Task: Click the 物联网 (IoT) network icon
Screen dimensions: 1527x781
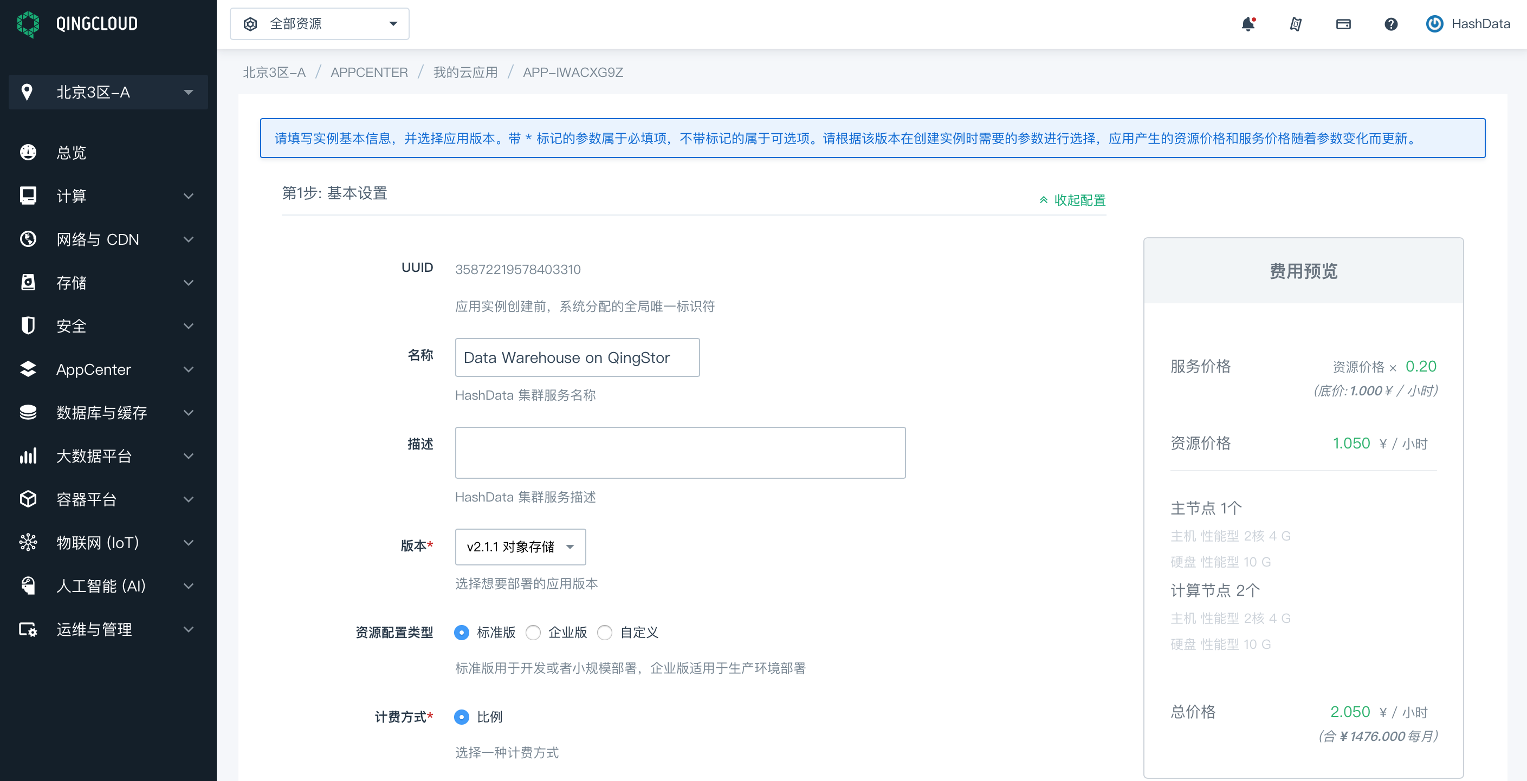Action: (x=28, y=542)
